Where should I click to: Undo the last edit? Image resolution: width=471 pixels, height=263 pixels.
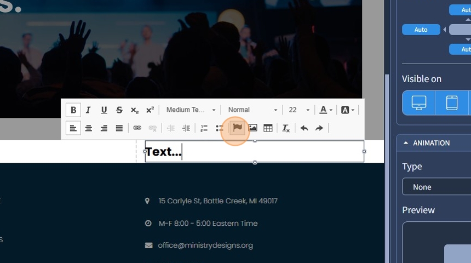(x=304, y=128)
